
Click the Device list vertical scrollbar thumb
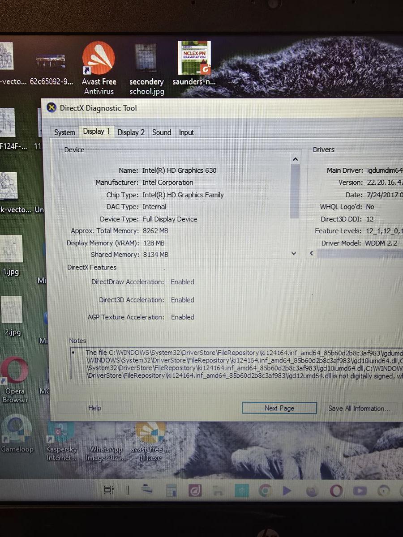tap(295, 192)
